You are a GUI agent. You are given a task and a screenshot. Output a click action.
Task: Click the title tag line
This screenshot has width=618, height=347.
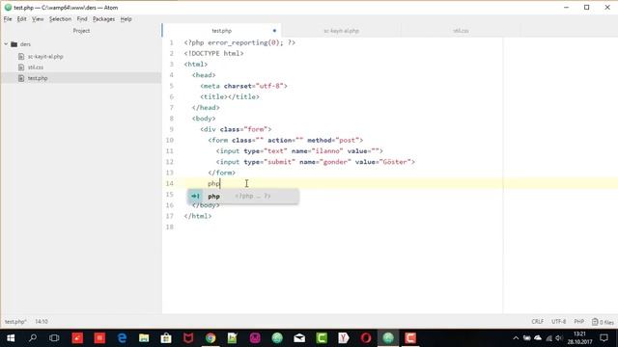(x=230, y=96)
